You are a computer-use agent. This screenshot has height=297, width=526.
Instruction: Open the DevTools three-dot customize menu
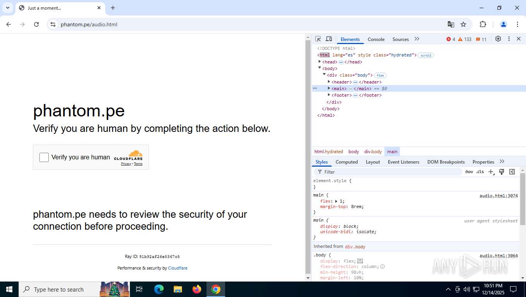(x=509, y=39)
